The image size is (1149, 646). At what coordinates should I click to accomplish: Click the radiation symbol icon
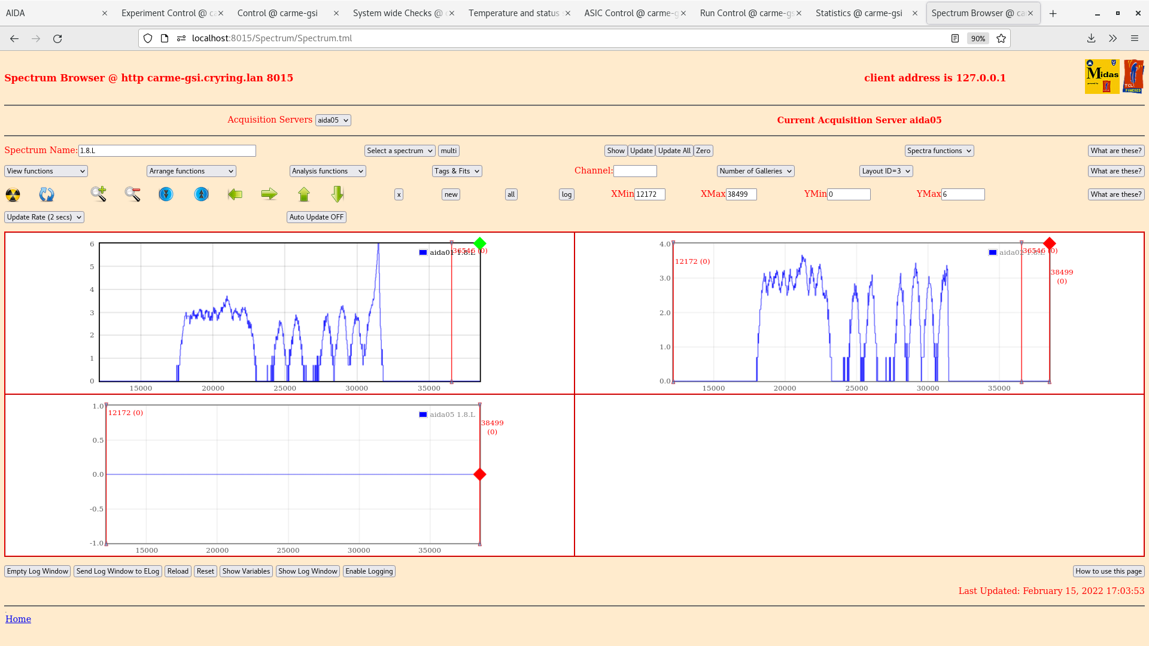click(x=13, y=194)
